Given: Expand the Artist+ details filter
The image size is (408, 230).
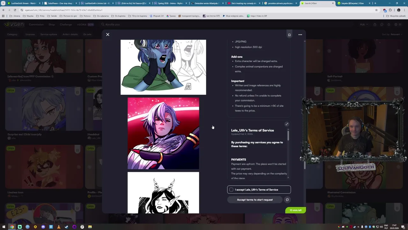Looking at the screenshot, I should click(x=71, y=34).
